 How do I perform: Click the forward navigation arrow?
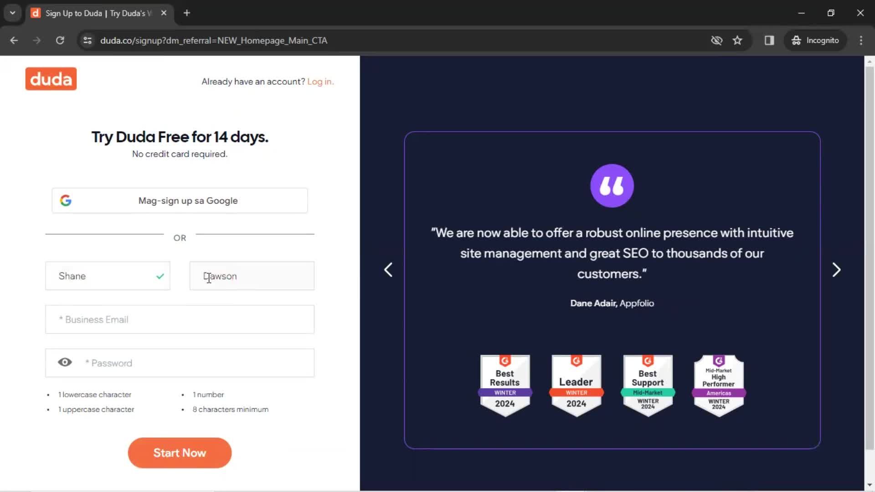coord(36,41)
